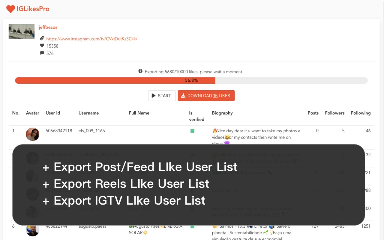Click the following count 46
384x240 pixels.
click(368, 131)
